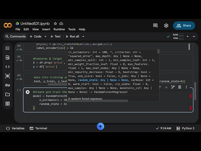Open the Variables panel
The width and height of the screenshot is (201, 151).
click(15, 128)
